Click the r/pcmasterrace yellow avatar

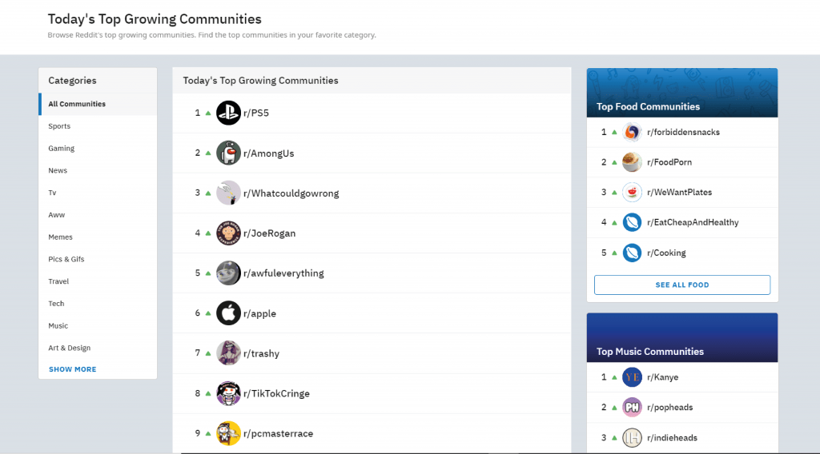tap(228, 433)
